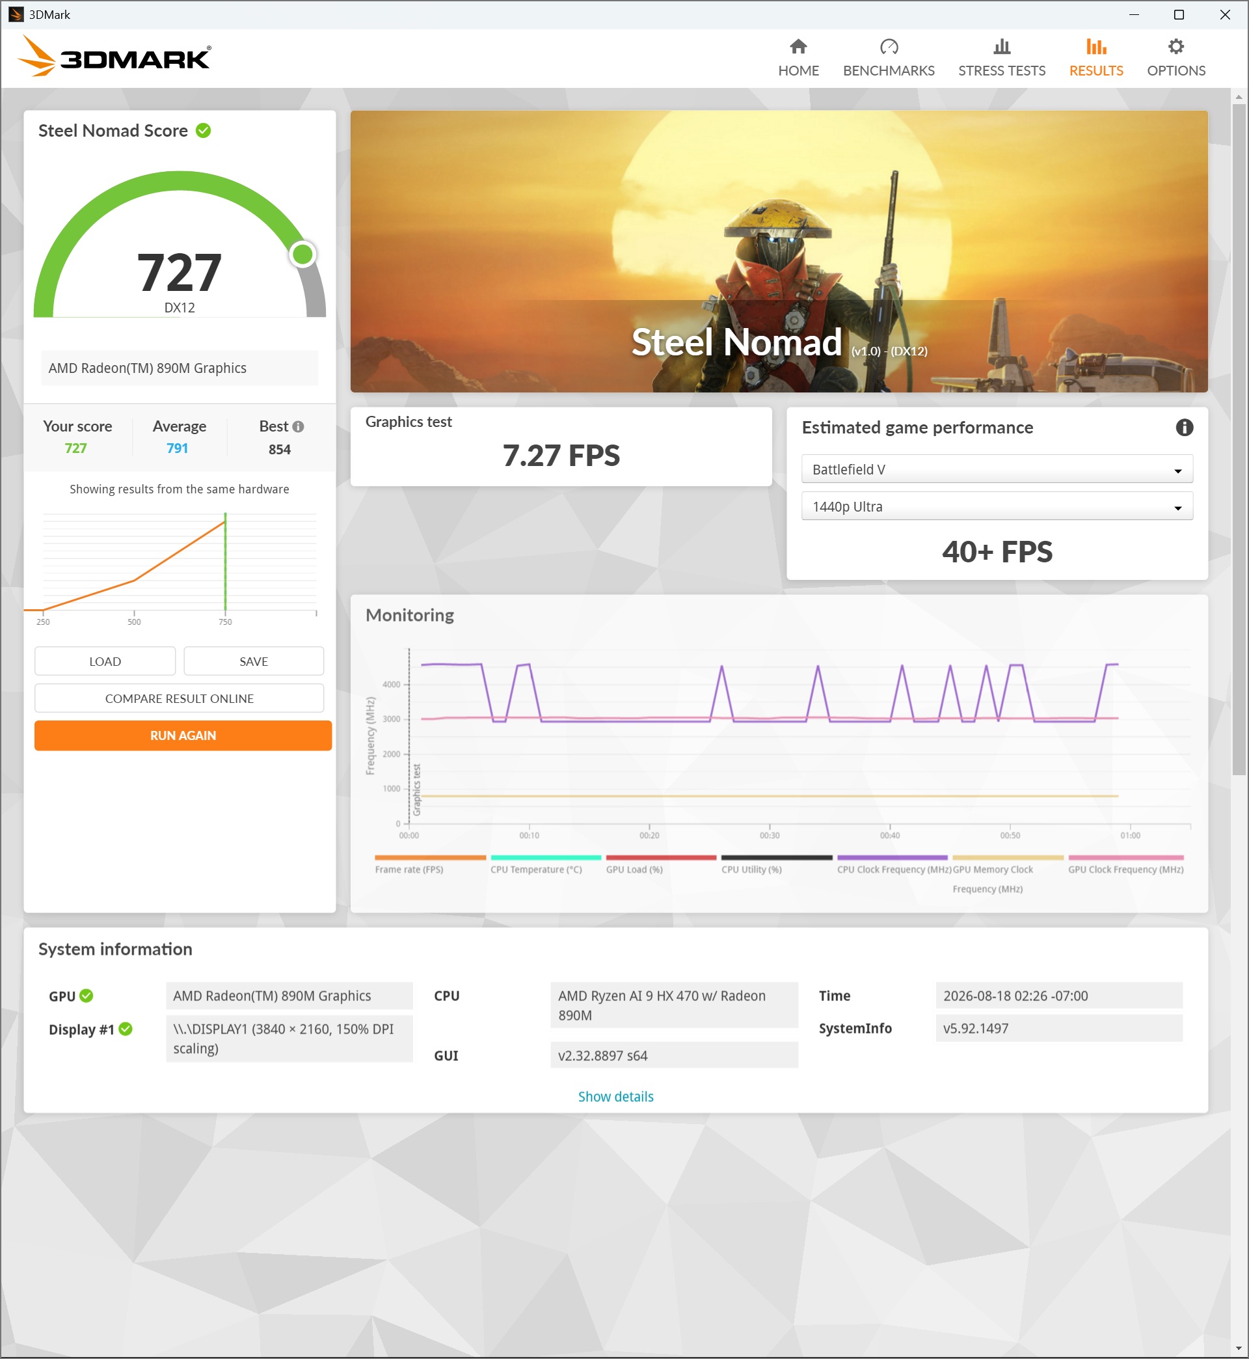This screenshot has width=1249, height=1359.
Task: Click the AMD Radeon(TM) 890M Graphics field under score
Action: (180, 368)
